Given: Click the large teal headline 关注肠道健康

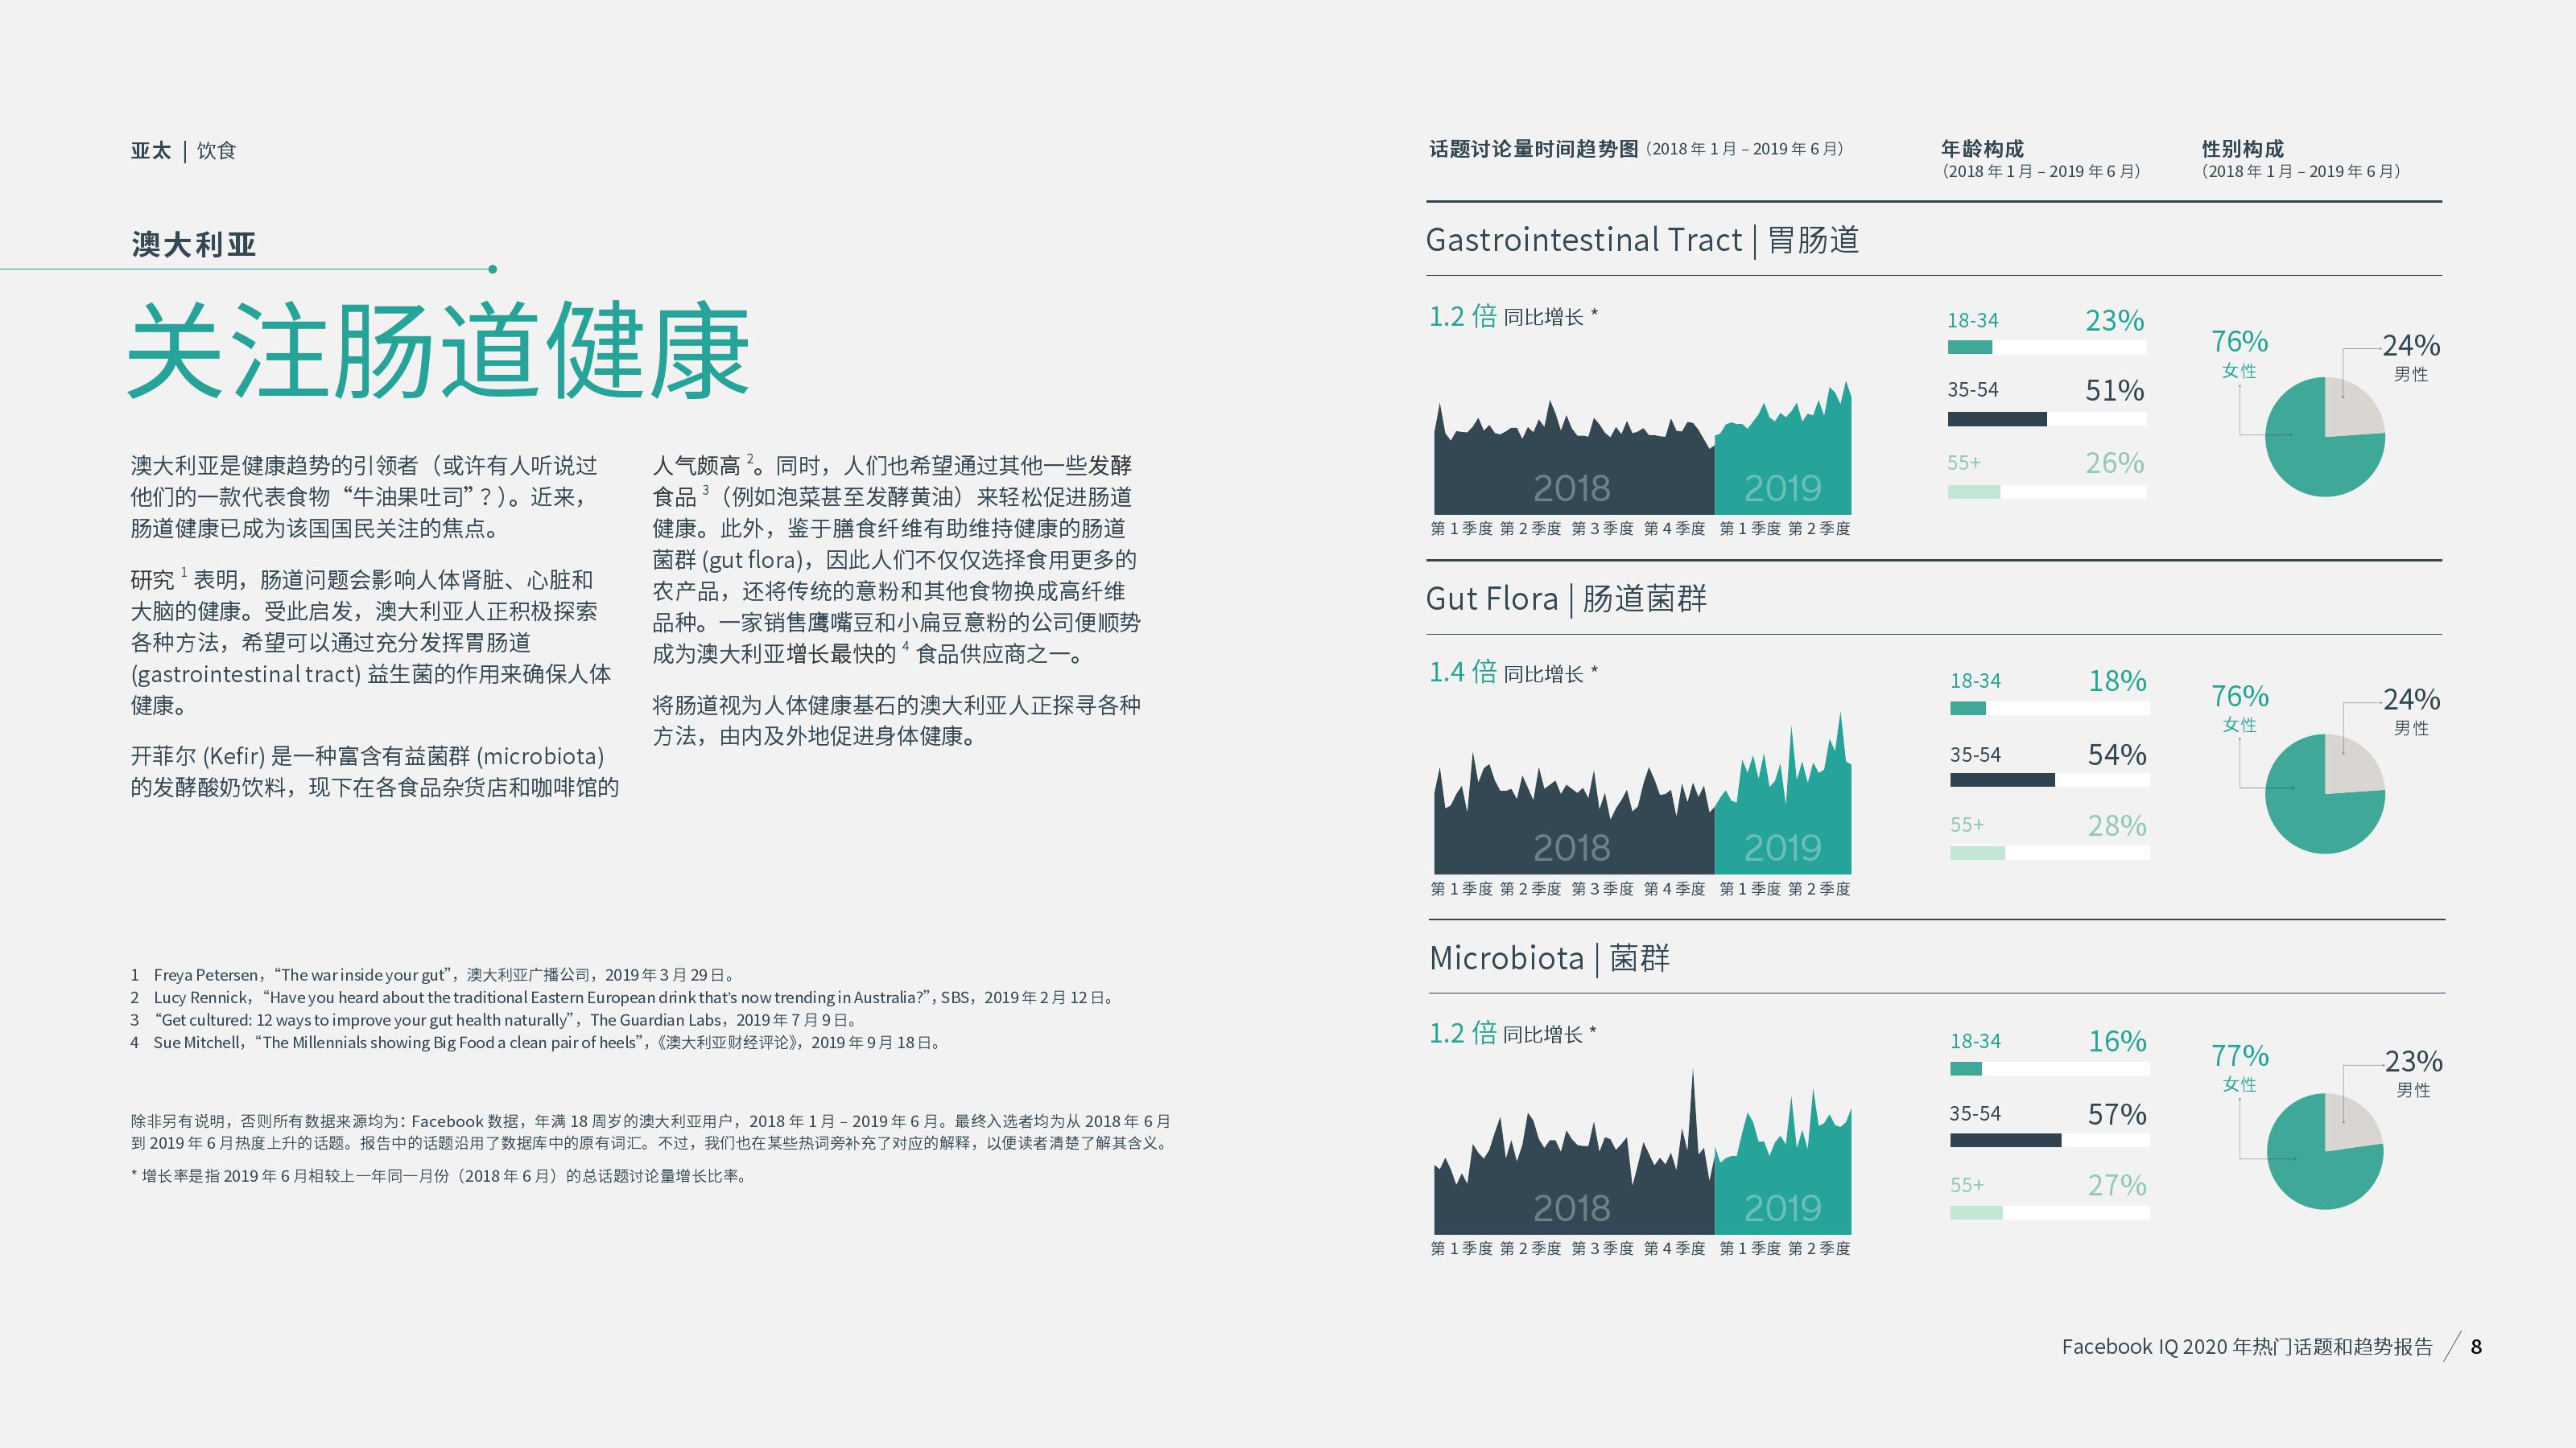Looking at the screenshot, I should coord(438,350).
